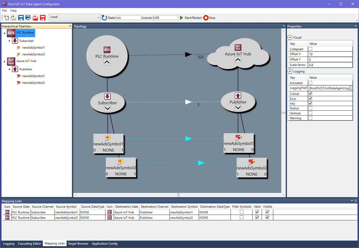Screen dimensions: 359x248
Task: Select newAdsSymbol2 under Subscriber in tree
Action: pos(33,54)
